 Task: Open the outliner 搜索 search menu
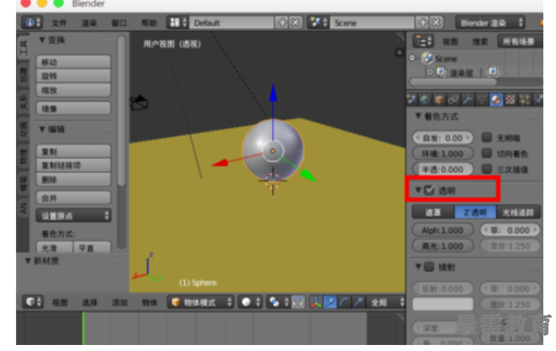click(x=480, y=42)
